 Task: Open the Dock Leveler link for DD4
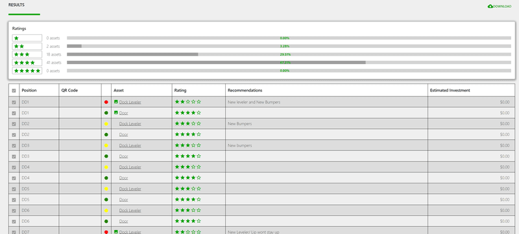coord(130,167)
